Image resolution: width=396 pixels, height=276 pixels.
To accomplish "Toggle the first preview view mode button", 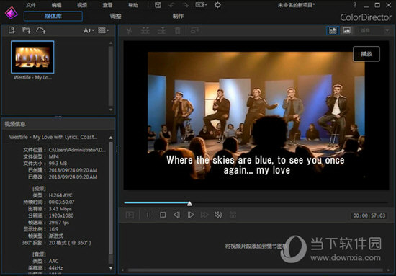I will (x=333, y=30).
